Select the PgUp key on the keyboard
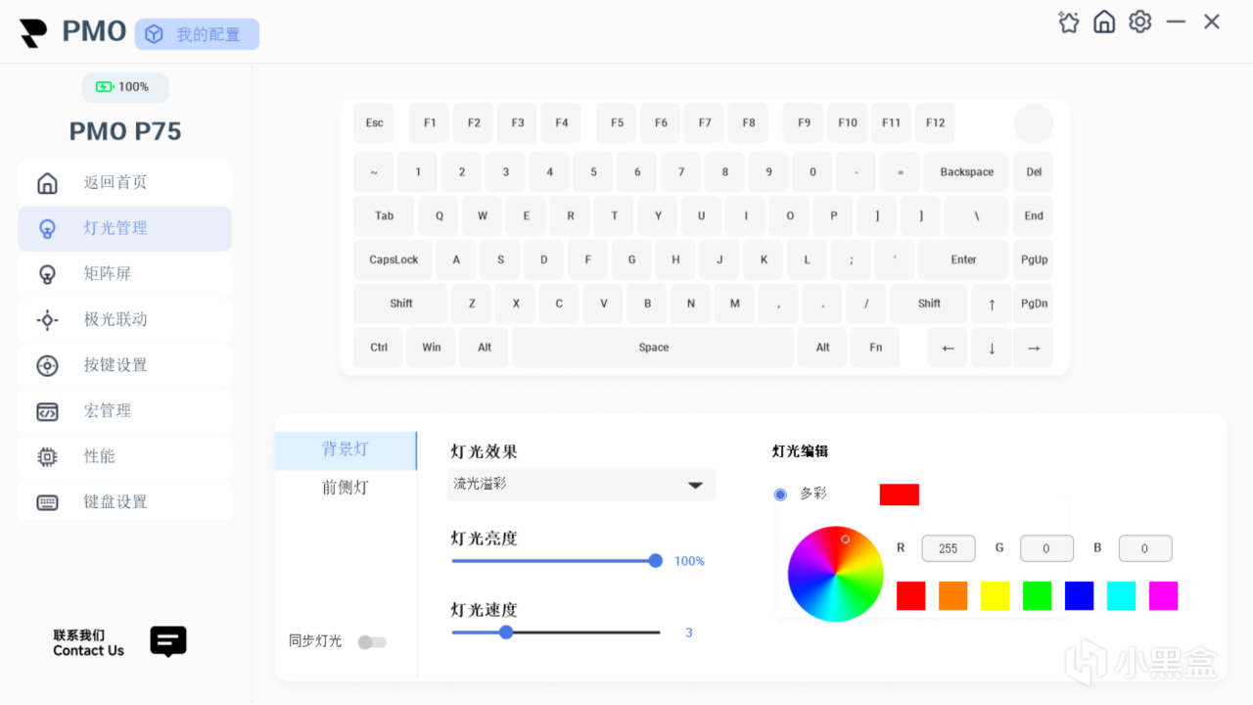The height and width of the screenshot is (705, 1253). tap(1034, 259)
